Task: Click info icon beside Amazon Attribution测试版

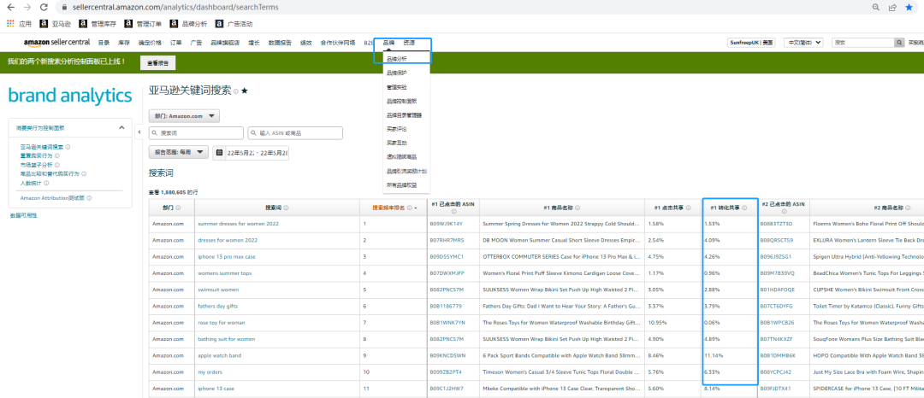Action: [89, 198]
